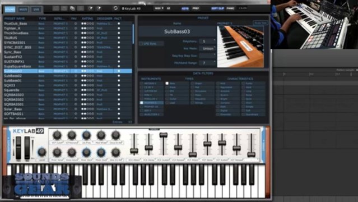Click the Voice Detune knob
Viewport: 358px width, 202px height.
coord(72,153)
